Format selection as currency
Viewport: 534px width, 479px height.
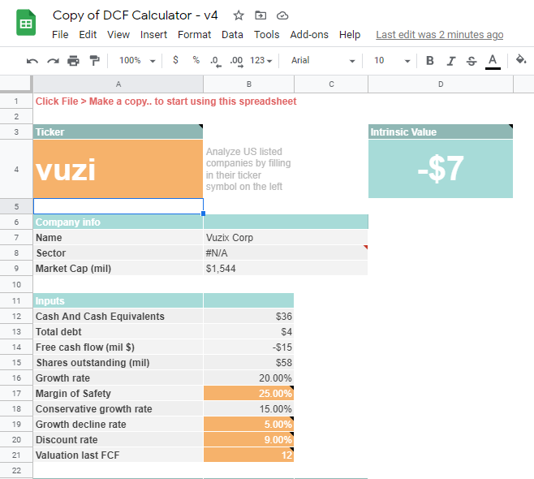pos(175,60)
